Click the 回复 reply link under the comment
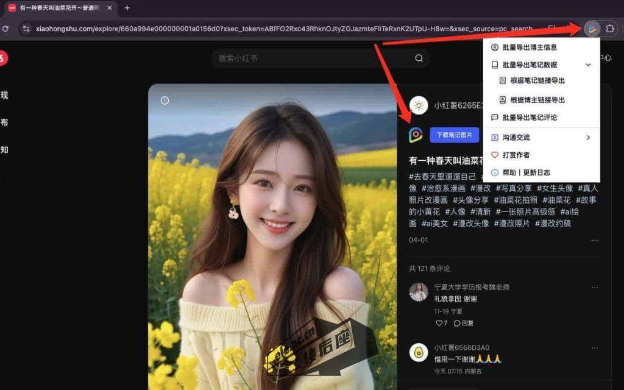 [x=466, y=324]
